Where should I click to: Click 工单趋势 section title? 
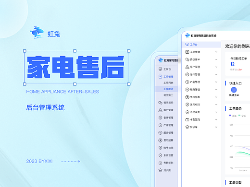pos(235,108)
